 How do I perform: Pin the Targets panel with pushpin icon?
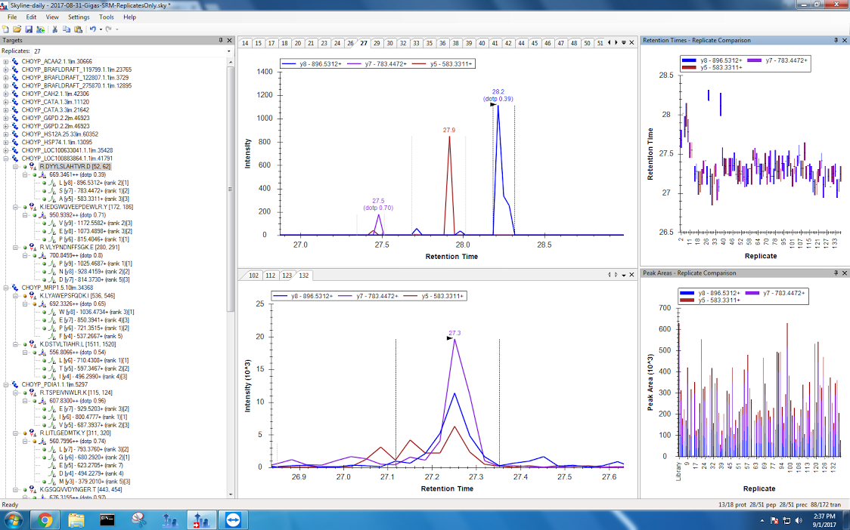pyautogui.click(x=221, y=40)
